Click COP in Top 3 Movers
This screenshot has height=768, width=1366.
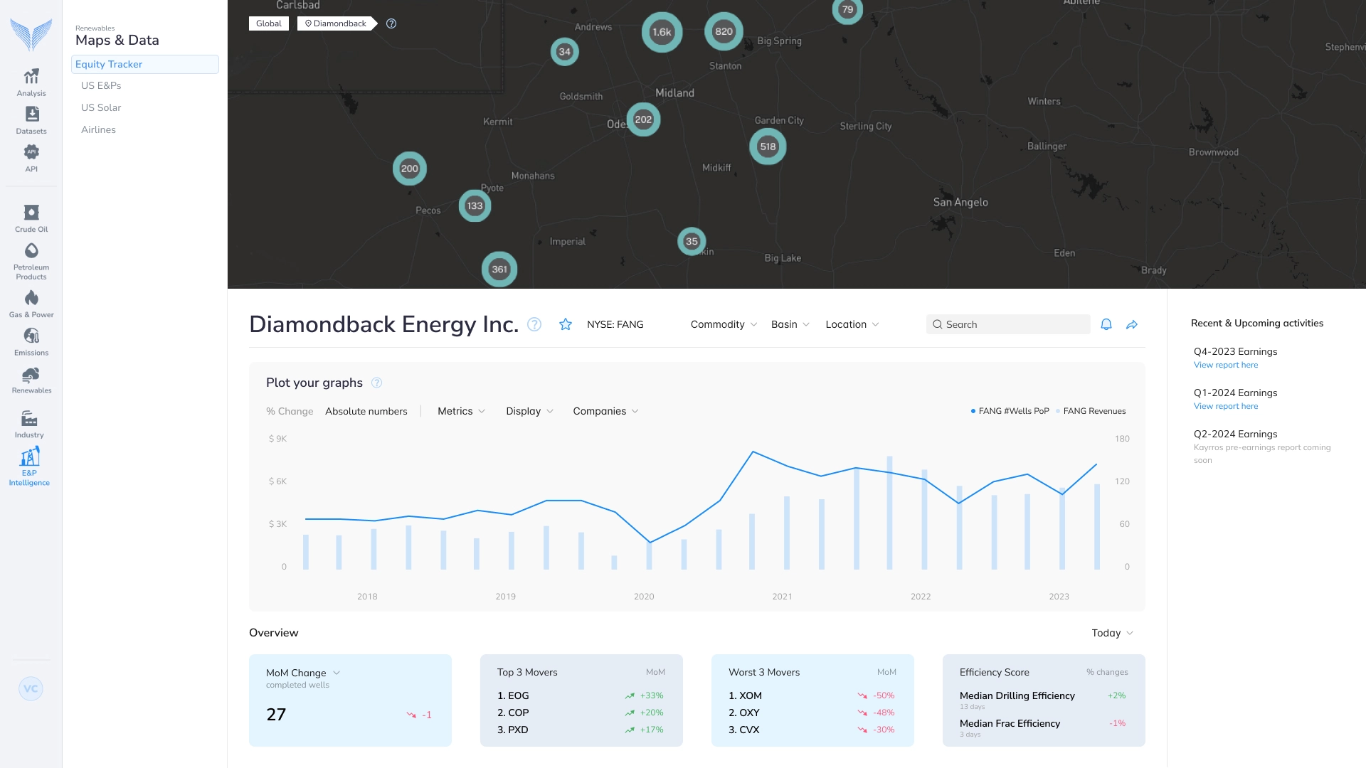pos(513,713)
